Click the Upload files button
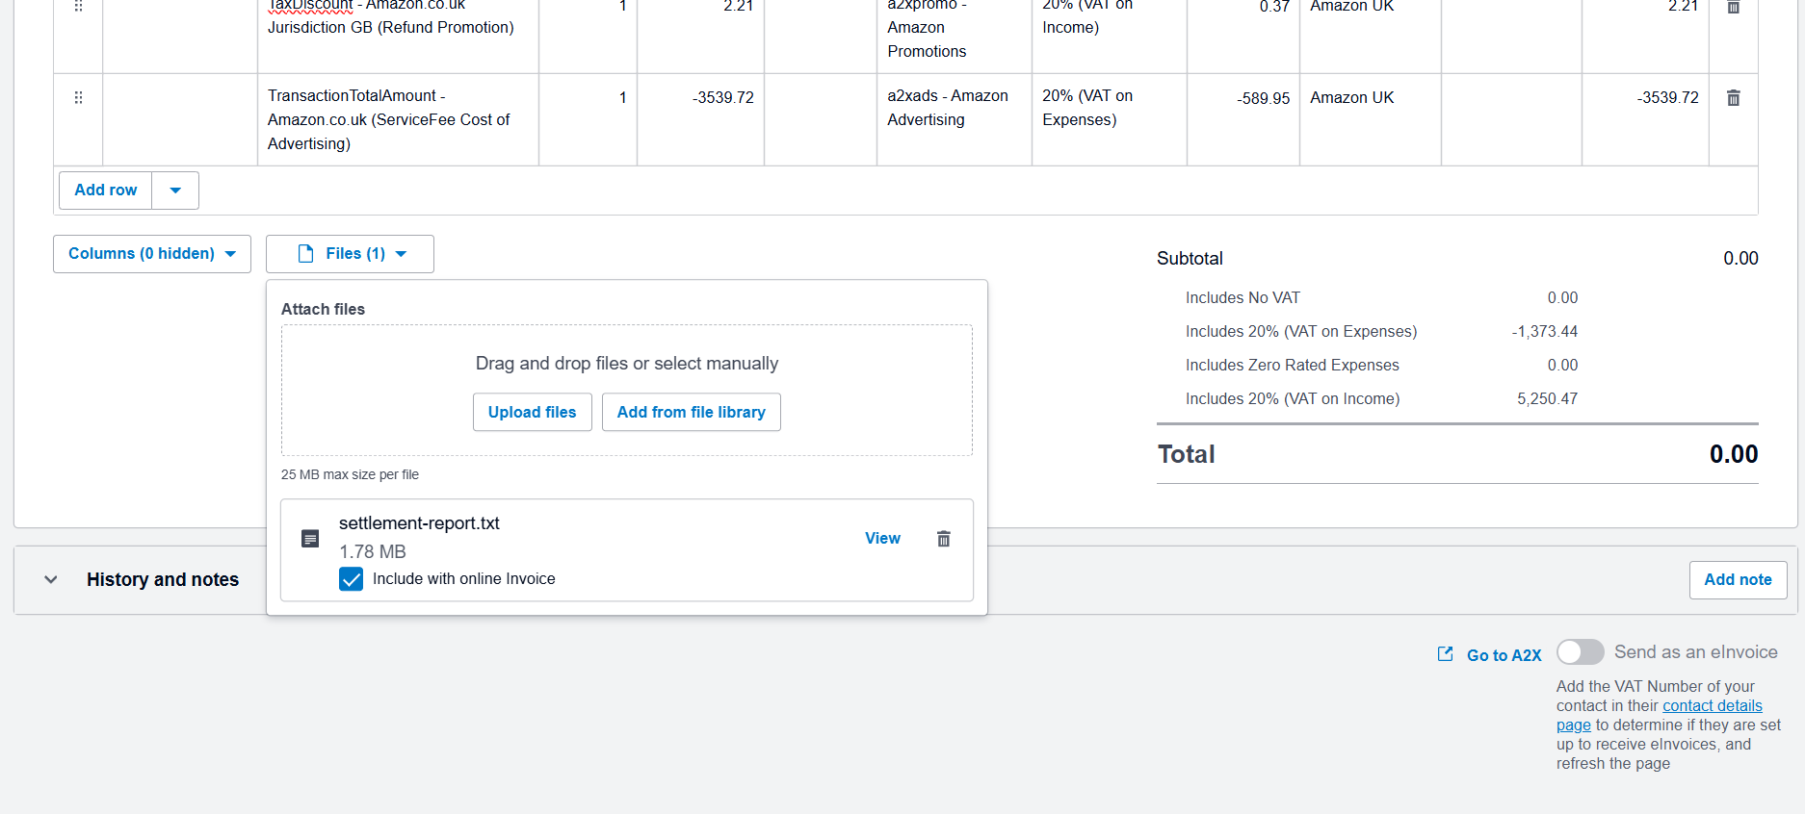 click(532, 412)
